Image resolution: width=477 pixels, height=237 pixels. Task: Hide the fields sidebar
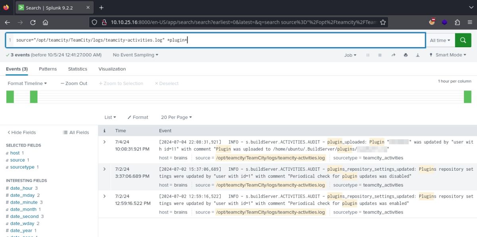point(22,133)
